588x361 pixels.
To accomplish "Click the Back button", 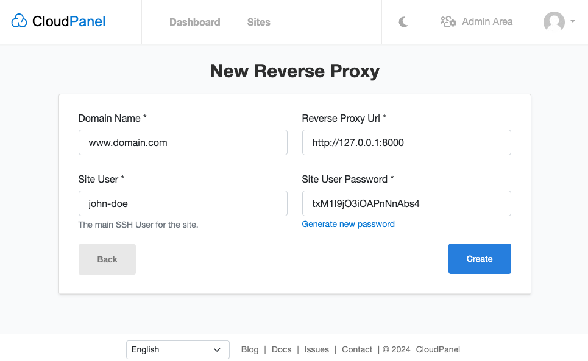I will click(x=107, y=259).
